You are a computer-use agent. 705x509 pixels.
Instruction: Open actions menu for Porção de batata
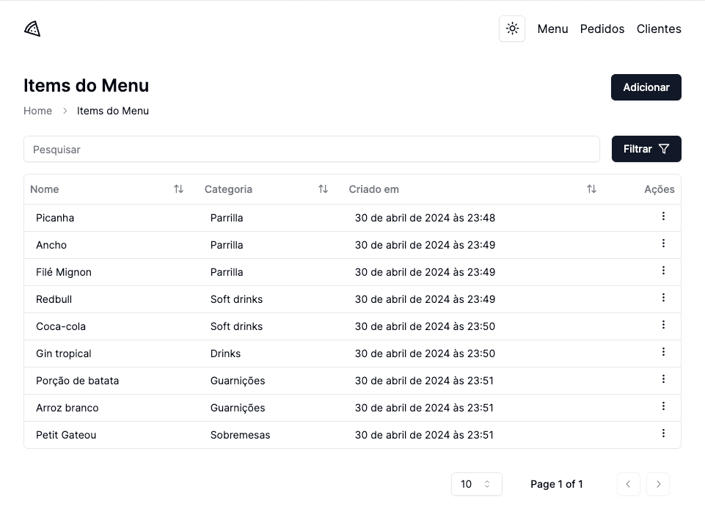click(x=663, y=379)
